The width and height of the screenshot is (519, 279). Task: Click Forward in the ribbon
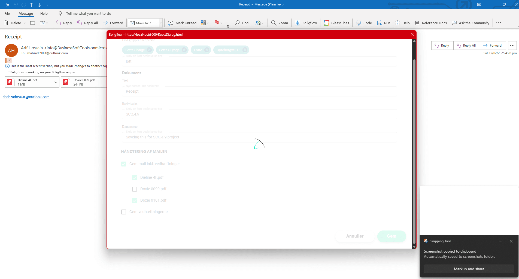(113, 23)
